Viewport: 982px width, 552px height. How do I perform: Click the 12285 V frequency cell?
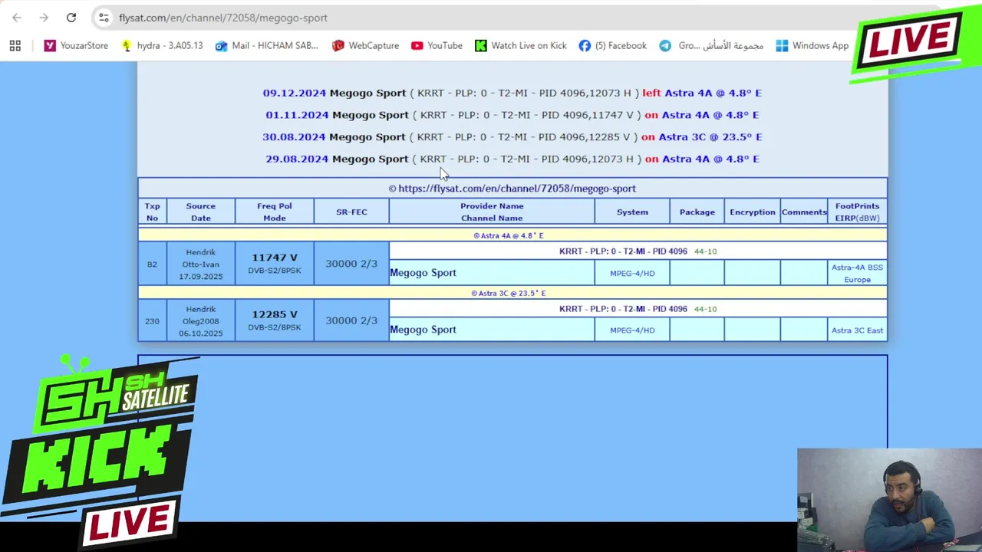point(275,320)
